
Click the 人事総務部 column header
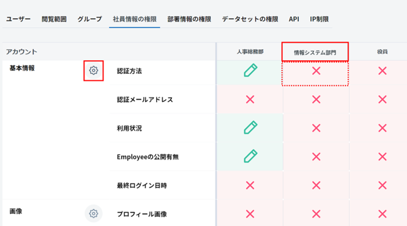click(250, 52)
